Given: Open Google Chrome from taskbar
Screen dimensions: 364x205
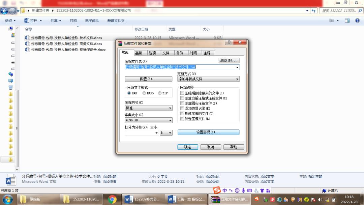Looking at the screenshot, I should coord(112,199).
